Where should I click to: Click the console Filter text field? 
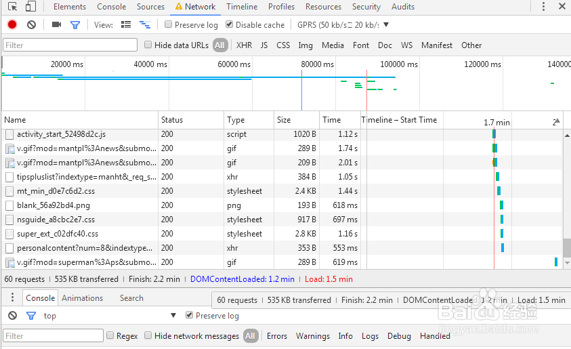click(53, 335)
